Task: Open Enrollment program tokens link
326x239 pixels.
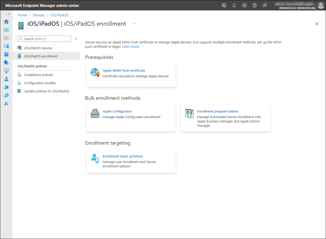Action: [x=218, y=111]
